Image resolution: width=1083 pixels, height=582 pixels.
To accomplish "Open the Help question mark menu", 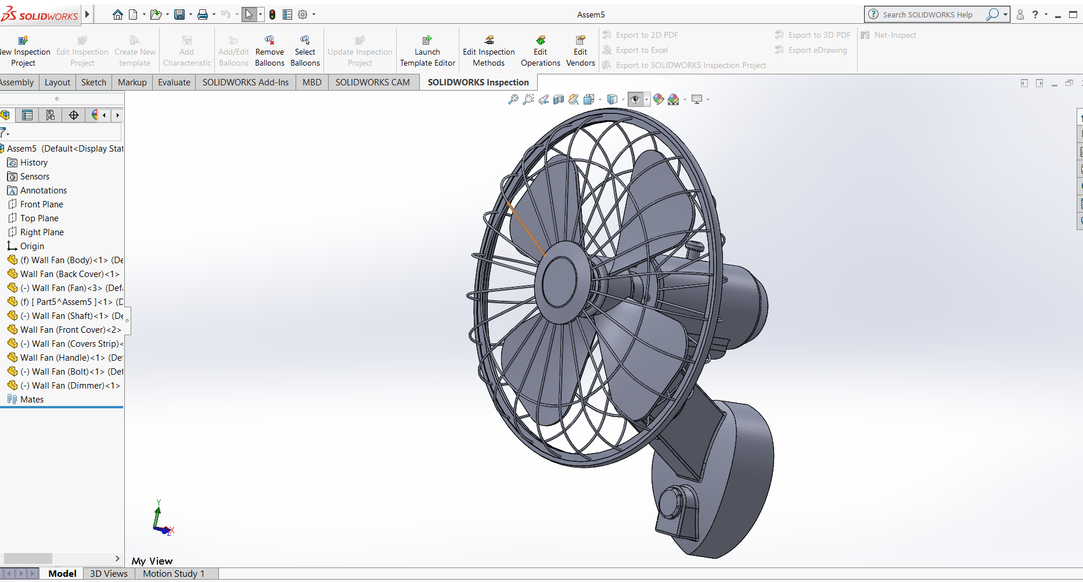I will pos(1035,15).
